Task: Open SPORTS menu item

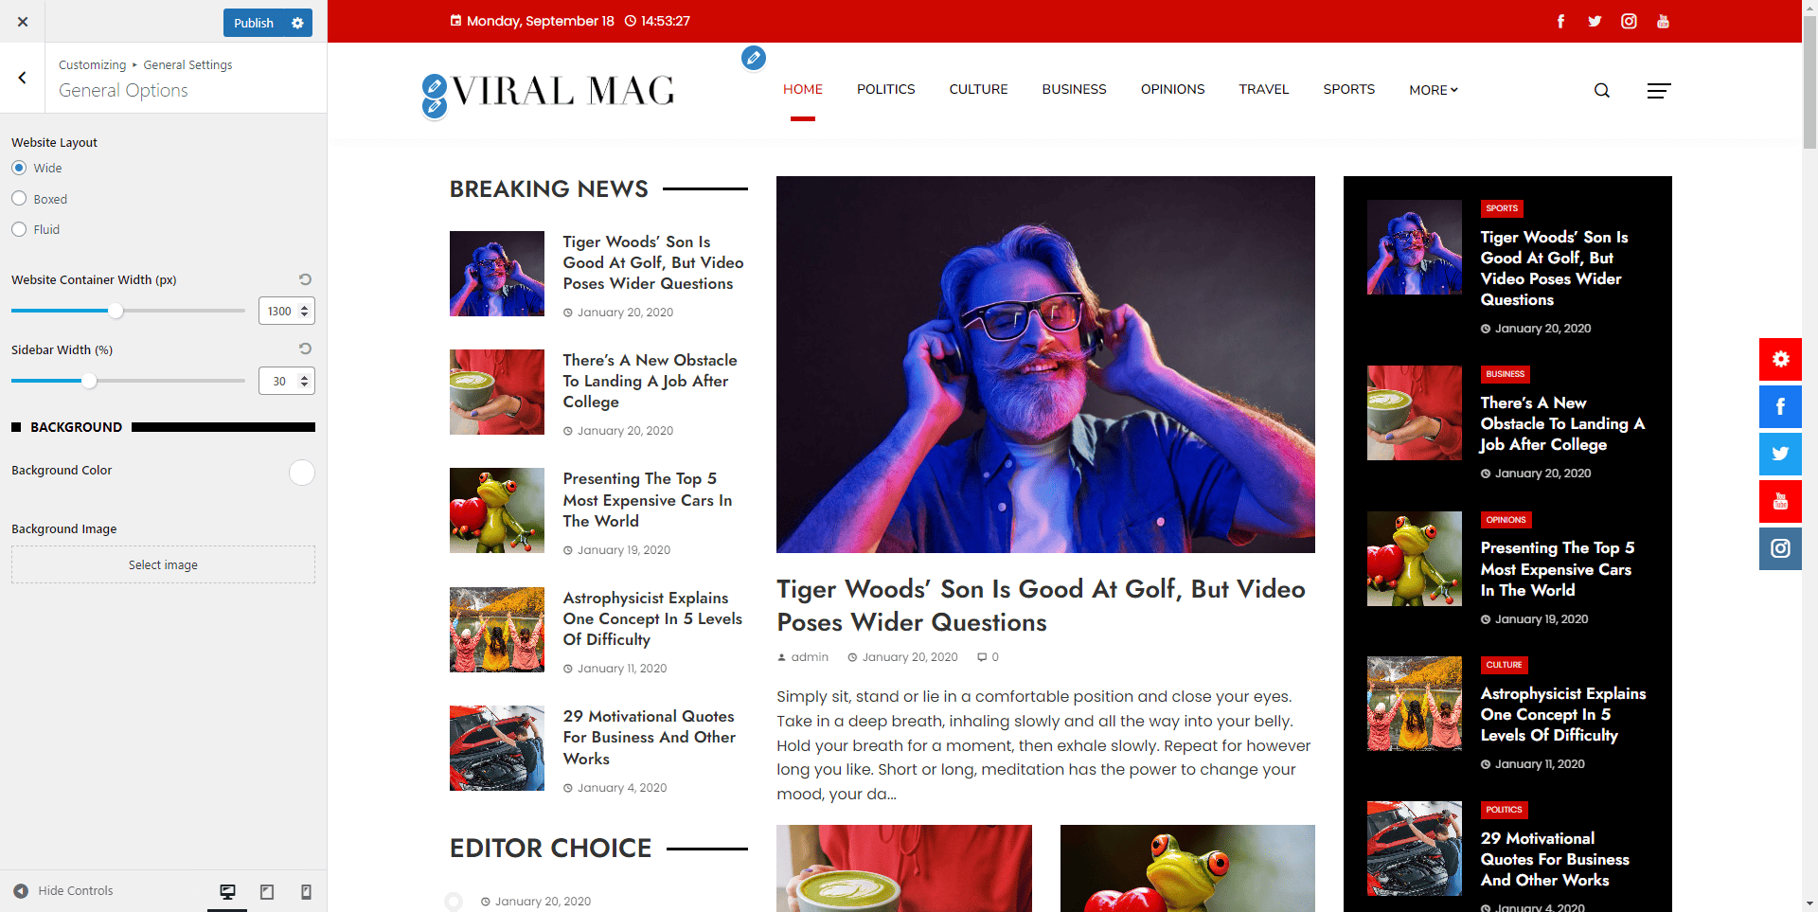Action: (x=1349, y=89)
